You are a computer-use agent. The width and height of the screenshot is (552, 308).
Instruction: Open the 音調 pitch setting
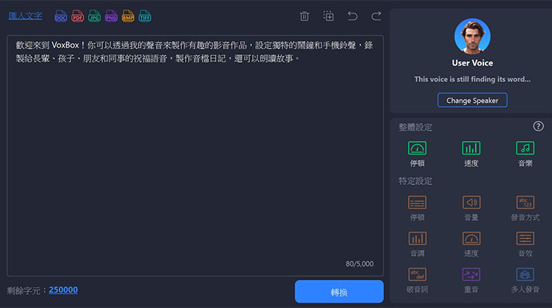(417, 244)
